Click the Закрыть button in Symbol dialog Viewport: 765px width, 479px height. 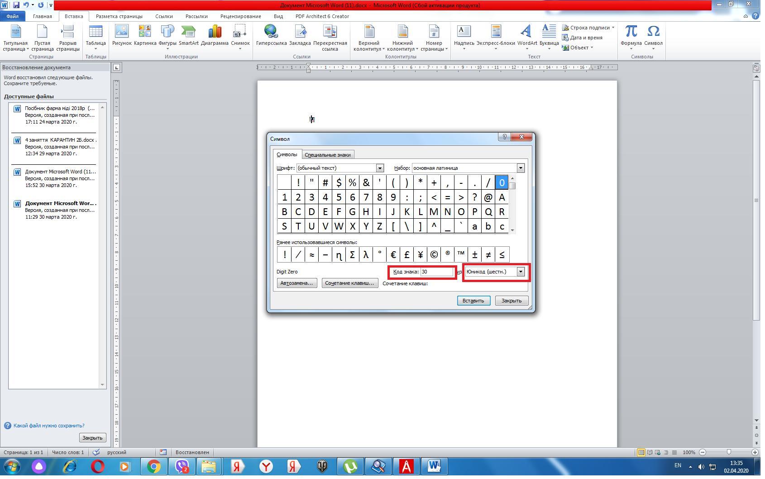512,301
